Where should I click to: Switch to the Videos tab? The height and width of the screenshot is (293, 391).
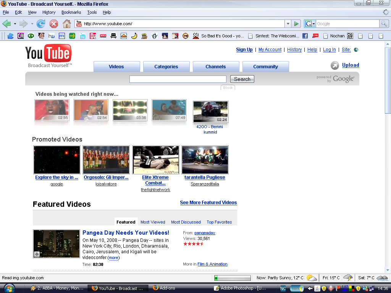coord(116,66)
